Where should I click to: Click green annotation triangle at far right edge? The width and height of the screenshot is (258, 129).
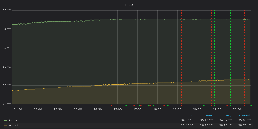[251, 105]
